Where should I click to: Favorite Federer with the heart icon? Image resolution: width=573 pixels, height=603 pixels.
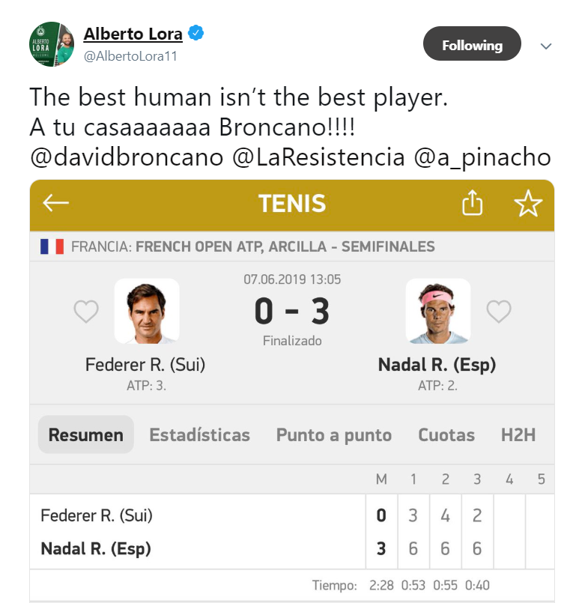(85, 311)
